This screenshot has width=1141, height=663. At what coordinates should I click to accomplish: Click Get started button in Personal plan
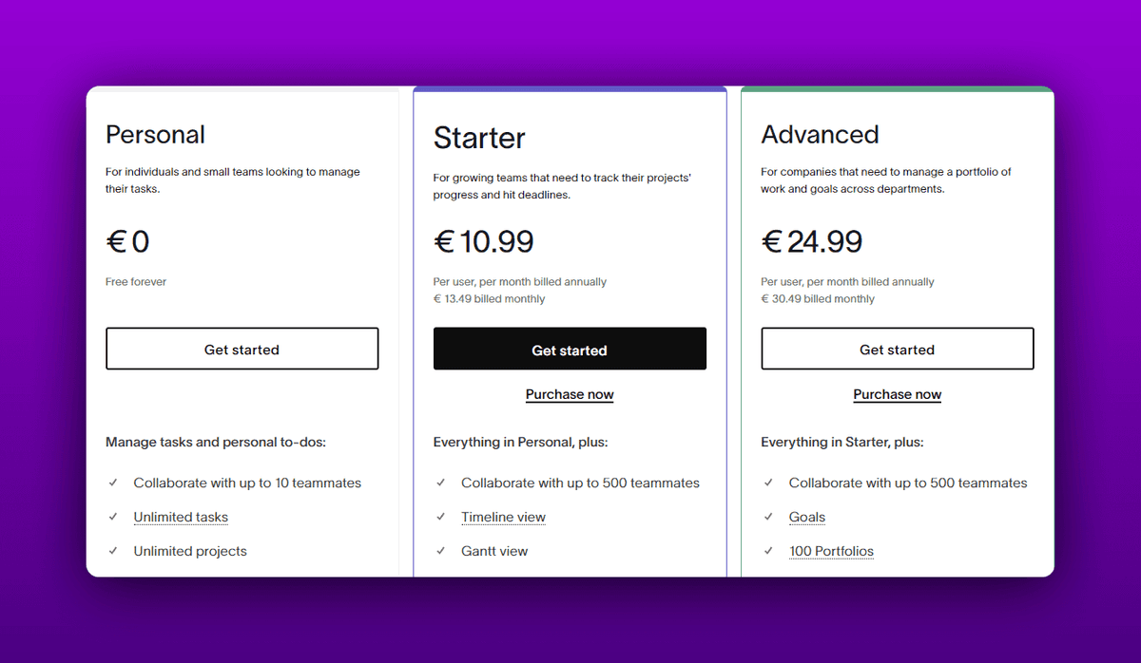[242, 349]
